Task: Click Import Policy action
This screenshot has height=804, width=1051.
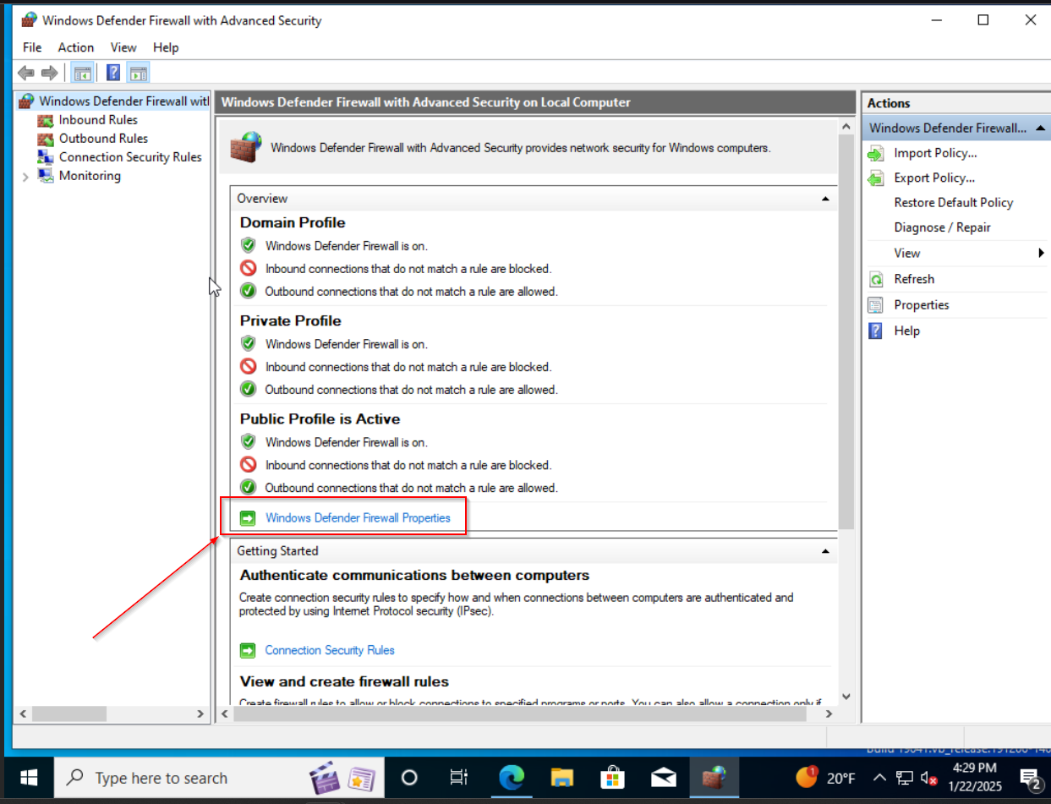Action: (935, 153)
